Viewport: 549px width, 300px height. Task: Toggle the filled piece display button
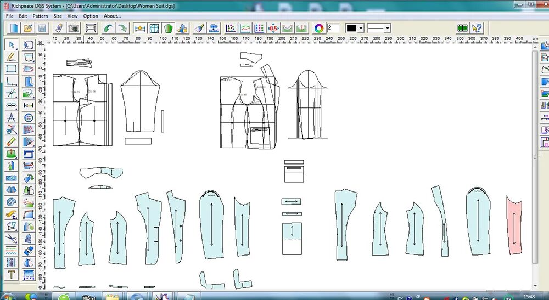coord(169,28)
